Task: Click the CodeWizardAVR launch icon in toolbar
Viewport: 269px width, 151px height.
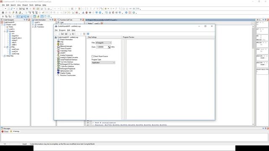Action: click(x=83, y=13)
